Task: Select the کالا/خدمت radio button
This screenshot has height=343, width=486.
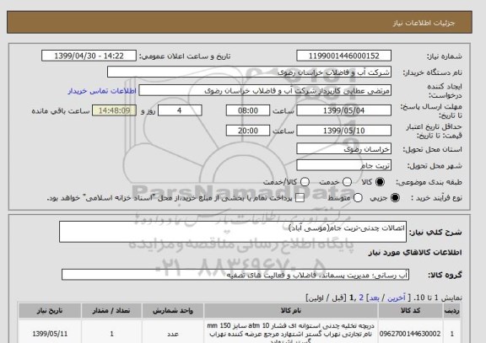Action: tap(305, 182)
